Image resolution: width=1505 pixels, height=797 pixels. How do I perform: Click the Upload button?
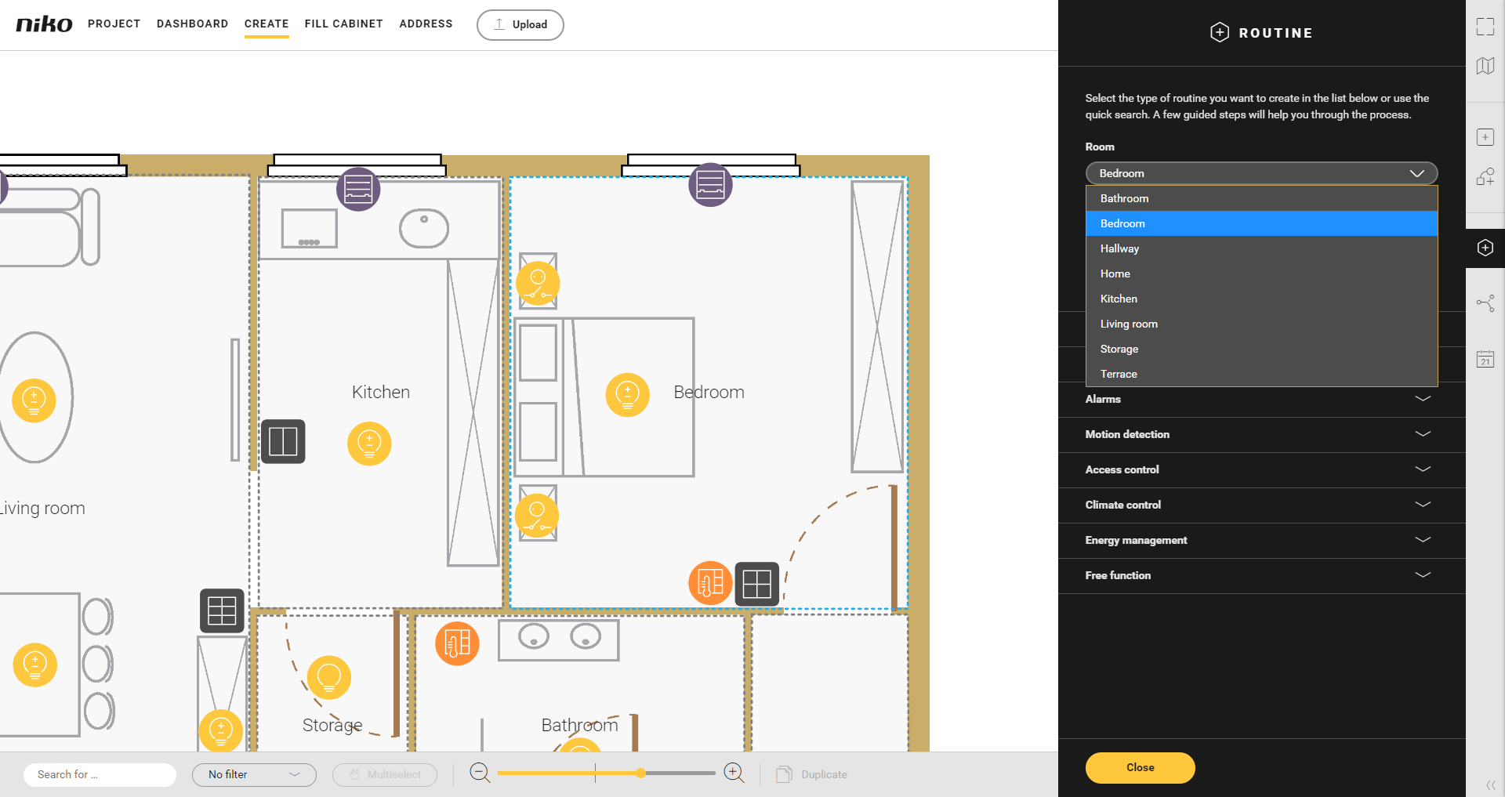pyautogui.click(x=520, y=24)
